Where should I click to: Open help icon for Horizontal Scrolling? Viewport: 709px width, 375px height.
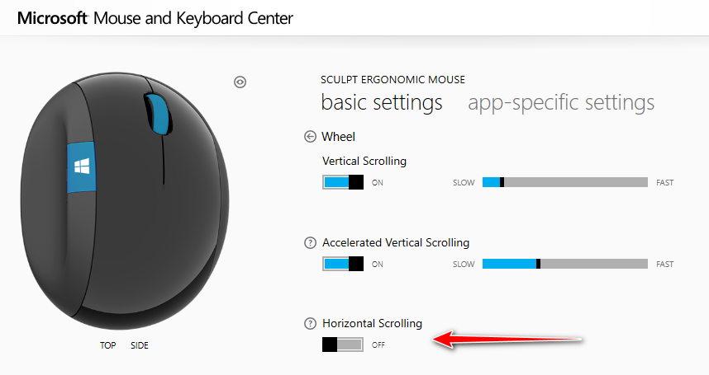(311, 323)
